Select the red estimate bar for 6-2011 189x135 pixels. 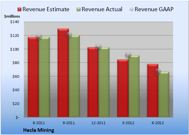pos(33,77)
